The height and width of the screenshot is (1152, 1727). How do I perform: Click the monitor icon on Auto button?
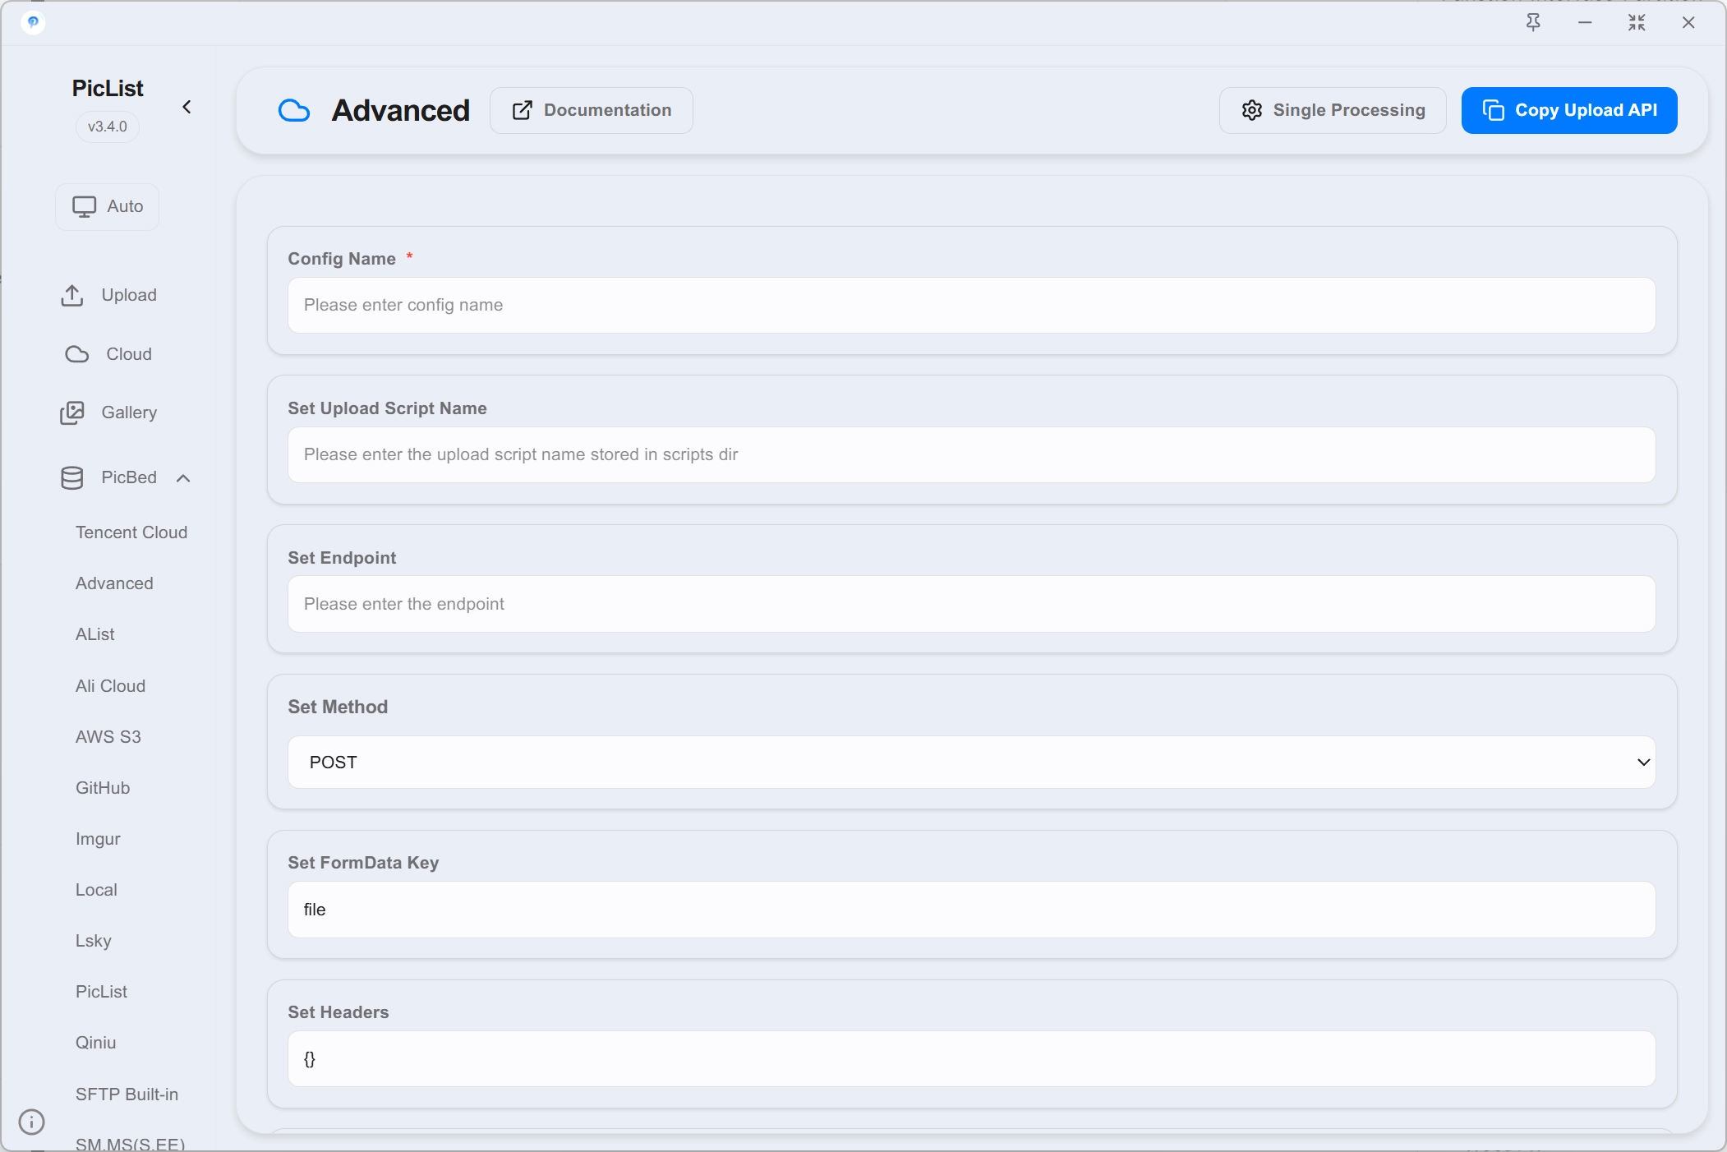(x=85, y=206)
